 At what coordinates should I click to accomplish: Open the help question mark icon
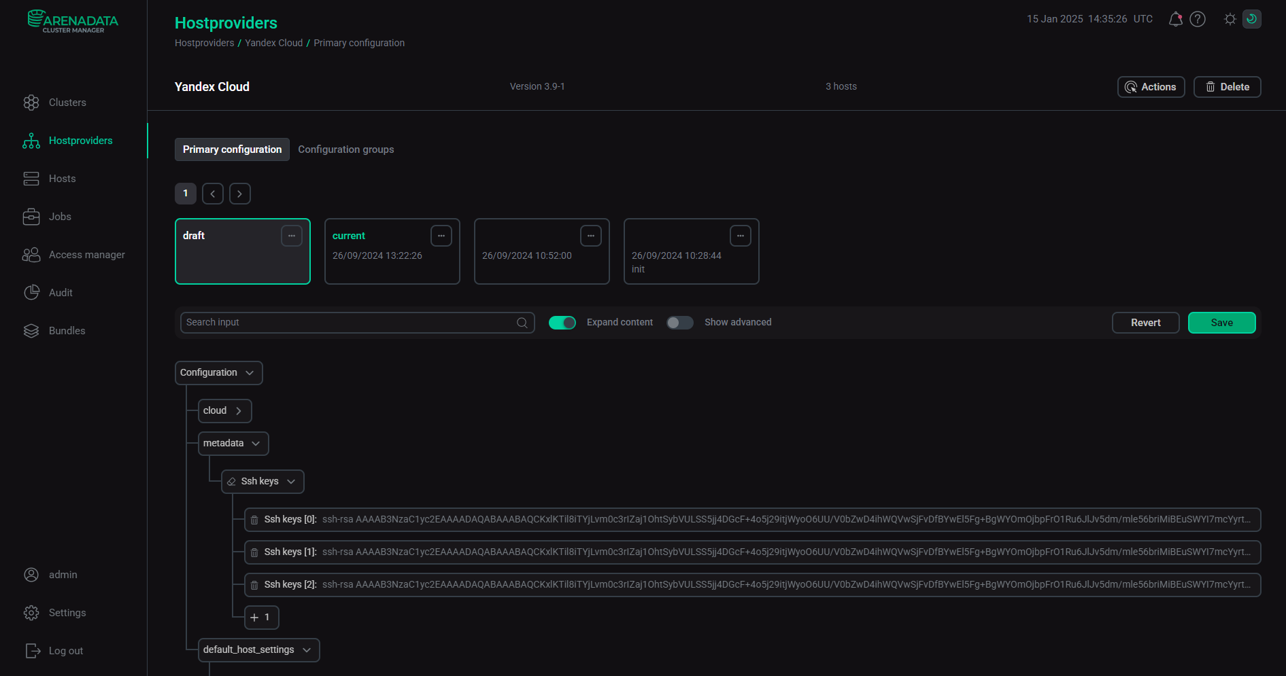1198,19
